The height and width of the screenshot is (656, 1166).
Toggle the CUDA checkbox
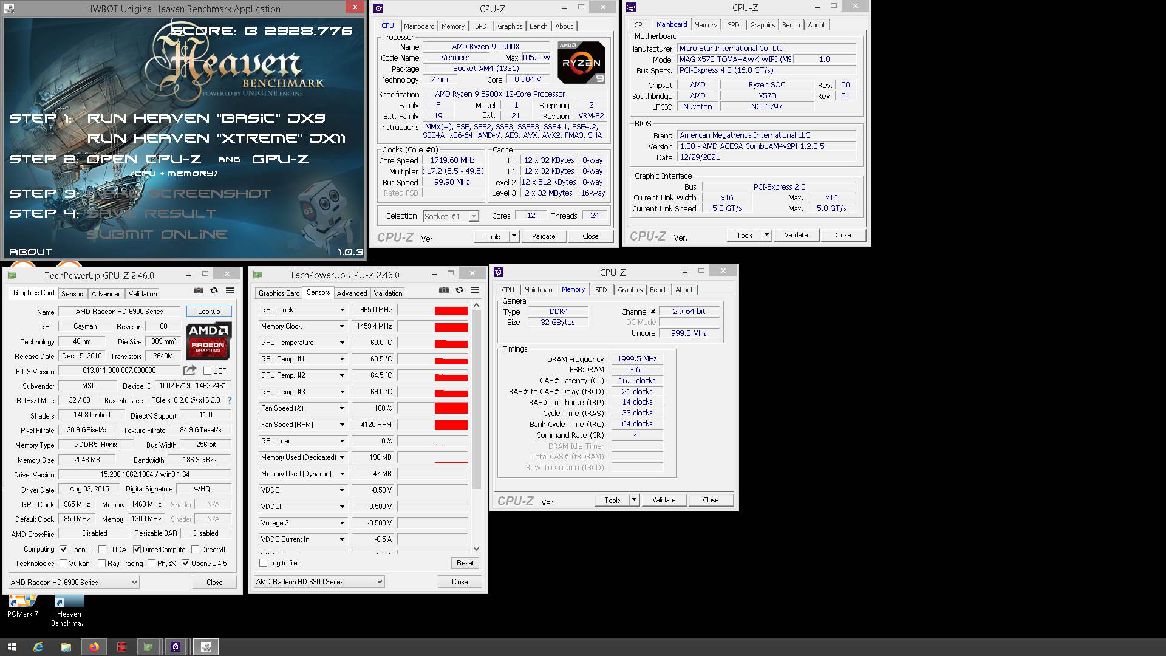point(102,549)
